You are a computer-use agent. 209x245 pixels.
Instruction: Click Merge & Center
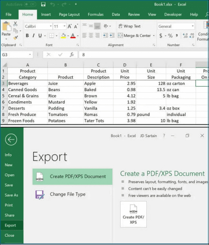coord(134,36)
